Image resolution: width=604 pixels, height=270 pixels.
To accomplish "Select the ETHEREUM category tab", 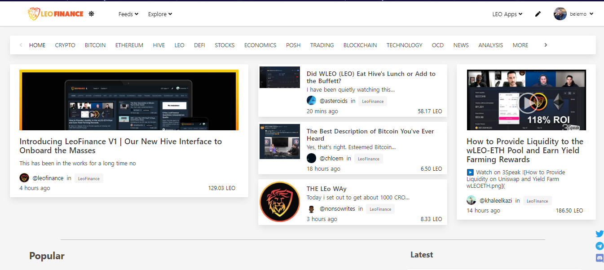I will (x=129, y=45).
